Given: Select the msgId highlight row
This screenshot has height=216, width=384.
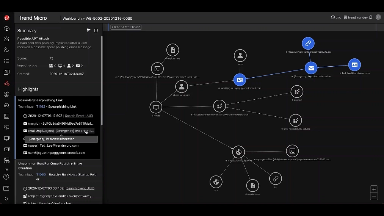Looking at the screenshot, I should (x=58, y=124).
